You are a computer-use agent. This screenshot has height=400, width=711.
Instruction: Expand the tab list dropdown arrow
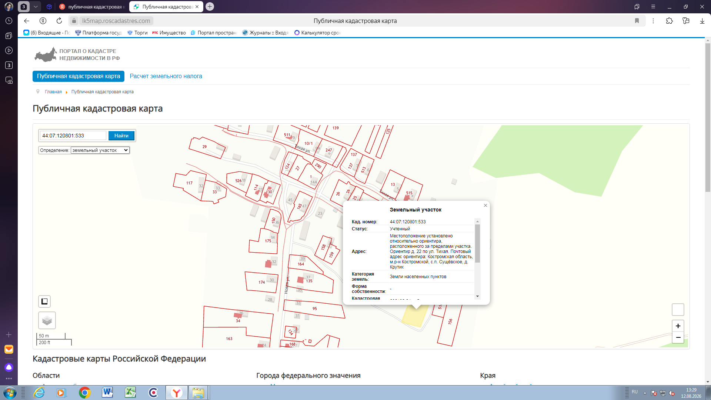[x=36, y=7]
